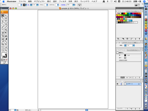Viewport: 148px width, 111px height.
Task: Set toolbox paint mode to Gradient
Action: coord(4,60)
